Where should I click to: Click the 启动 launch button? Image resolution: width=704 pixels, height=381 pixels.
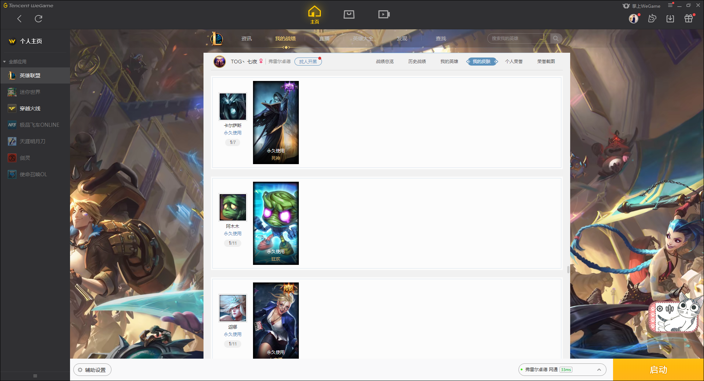[x=659, y=370]
